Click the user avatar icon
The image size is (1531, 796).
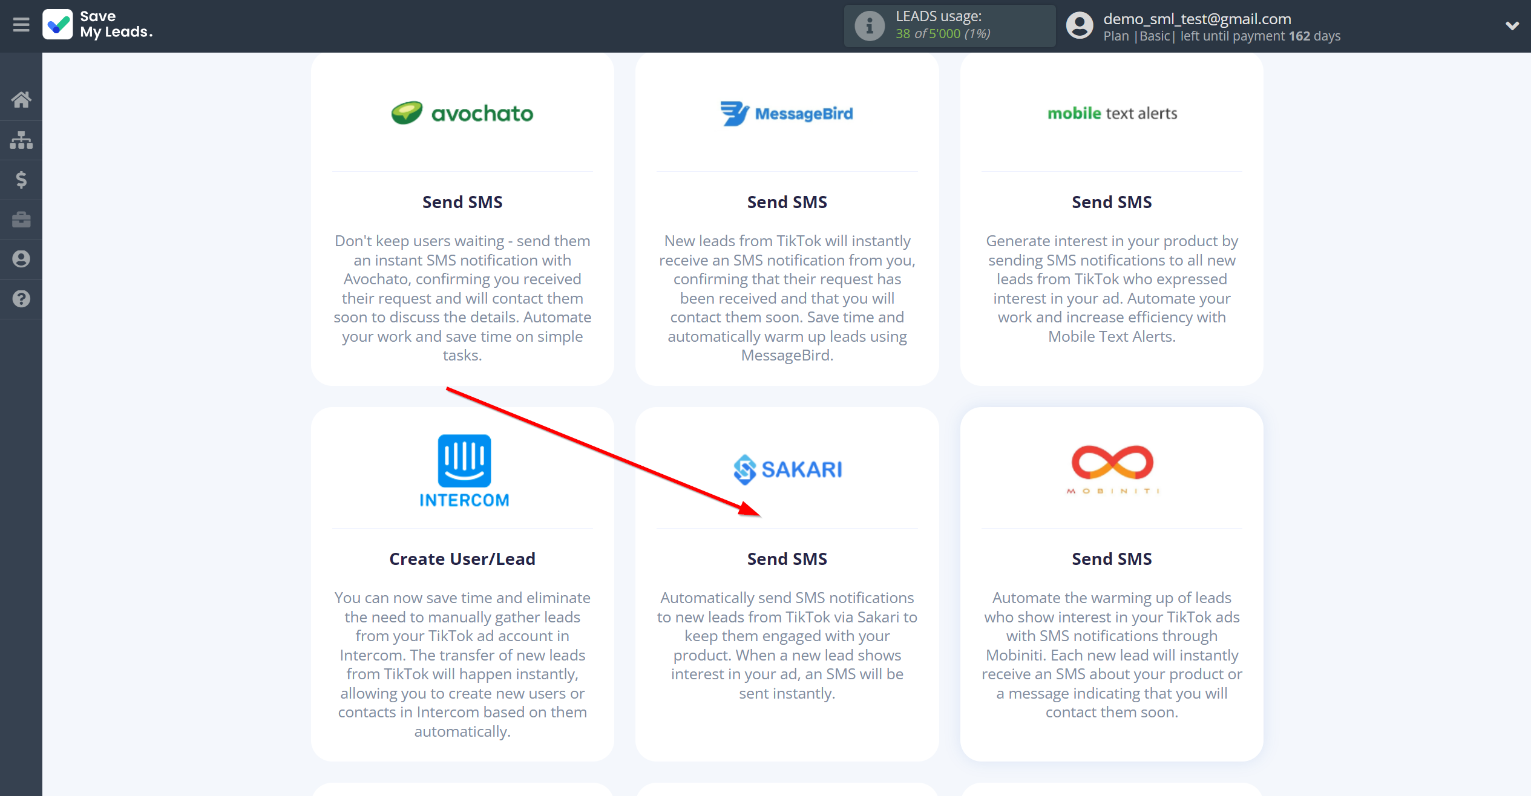pyautogui.click(x=1080, y=26)
